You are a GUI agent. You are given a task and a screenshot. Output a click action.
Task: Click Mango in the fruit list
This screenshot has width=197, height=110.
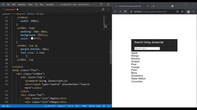tap(135, 56)
